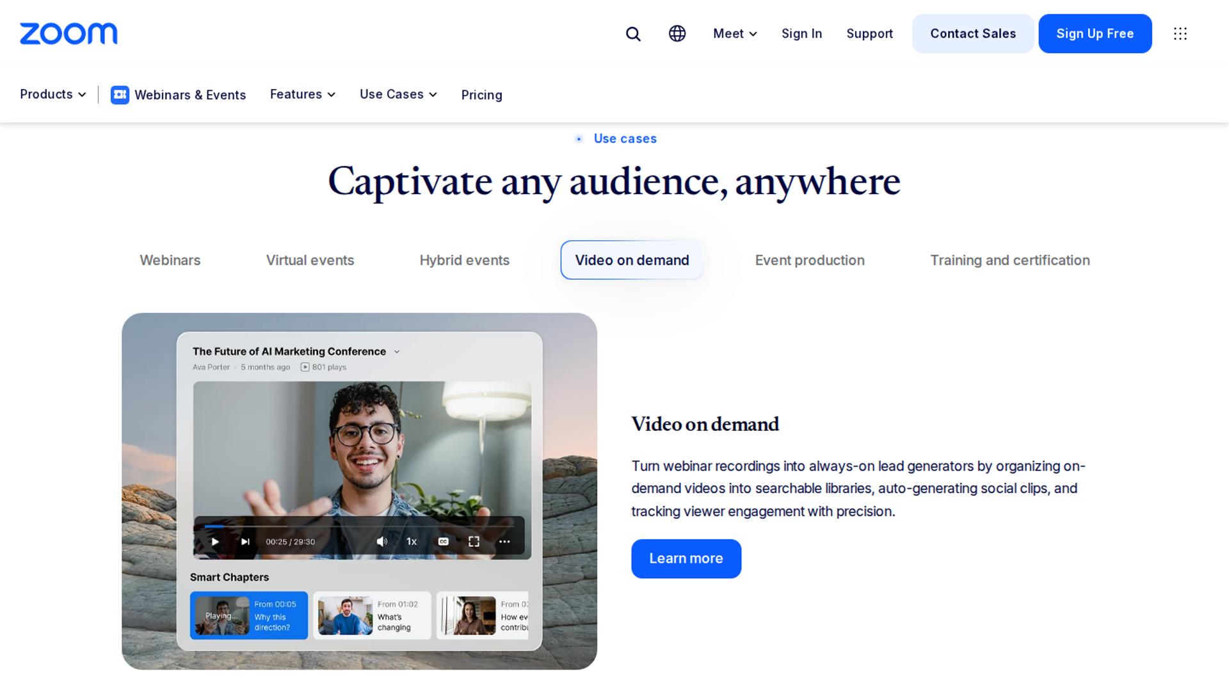
Task: Open the Pricing link
Action: click(x=481, y=95)
